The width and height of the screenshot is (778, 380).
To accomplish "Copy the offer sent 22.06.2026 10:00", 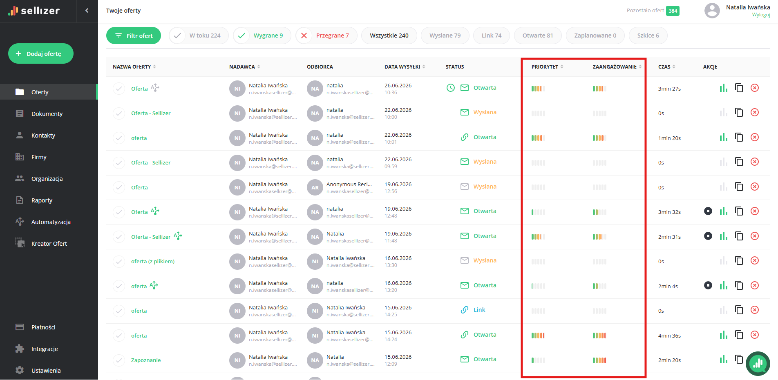I will [x=739, y=112].
